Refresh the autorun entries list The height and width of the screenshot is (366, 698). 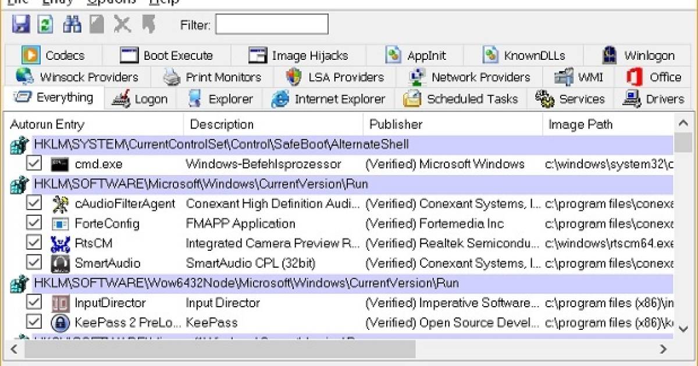45,24
